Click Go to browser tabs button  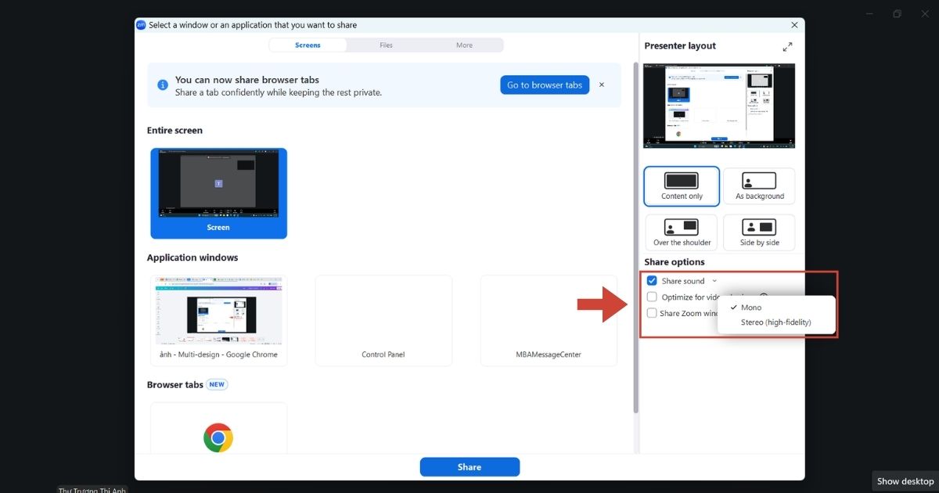pyautogui.click(x=545, y=85)
